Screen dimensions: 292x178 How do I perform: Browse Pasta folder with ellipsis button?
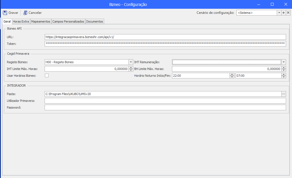tap(284, 94)
